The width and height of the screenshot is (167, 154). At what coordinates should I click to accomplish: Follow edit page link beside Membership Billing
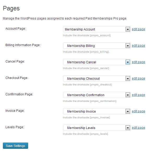coord(138,46)
